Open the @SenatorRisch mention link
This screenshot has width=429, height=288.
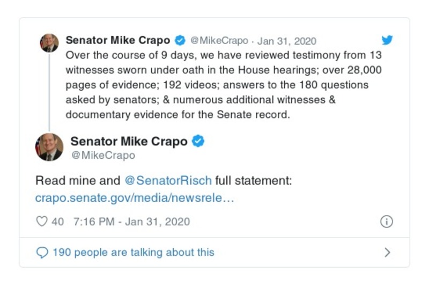[x=168, y=180]
